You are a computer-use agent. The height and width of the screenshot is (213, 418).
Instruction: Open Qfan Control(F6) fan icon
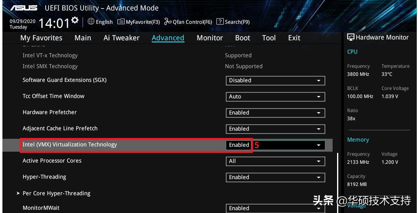click(x=168, y=22)
